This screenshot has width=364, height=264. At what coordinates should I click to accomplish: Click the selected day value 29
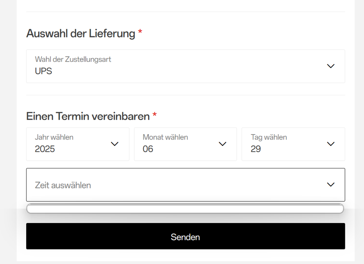(x=256, y=149)
